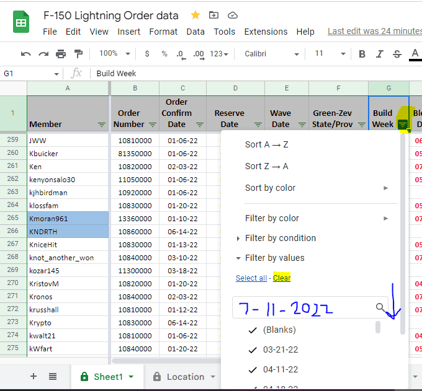This screenshot has height=391, width=422.
Task: Open Build Week column filter icon
Action: (403, 125)
